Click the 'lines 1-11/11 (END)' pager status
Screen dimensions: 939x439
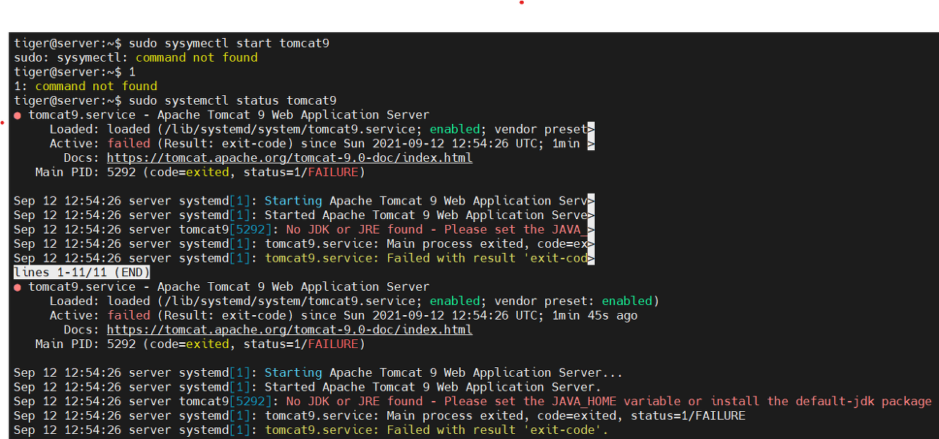point(82,273)
